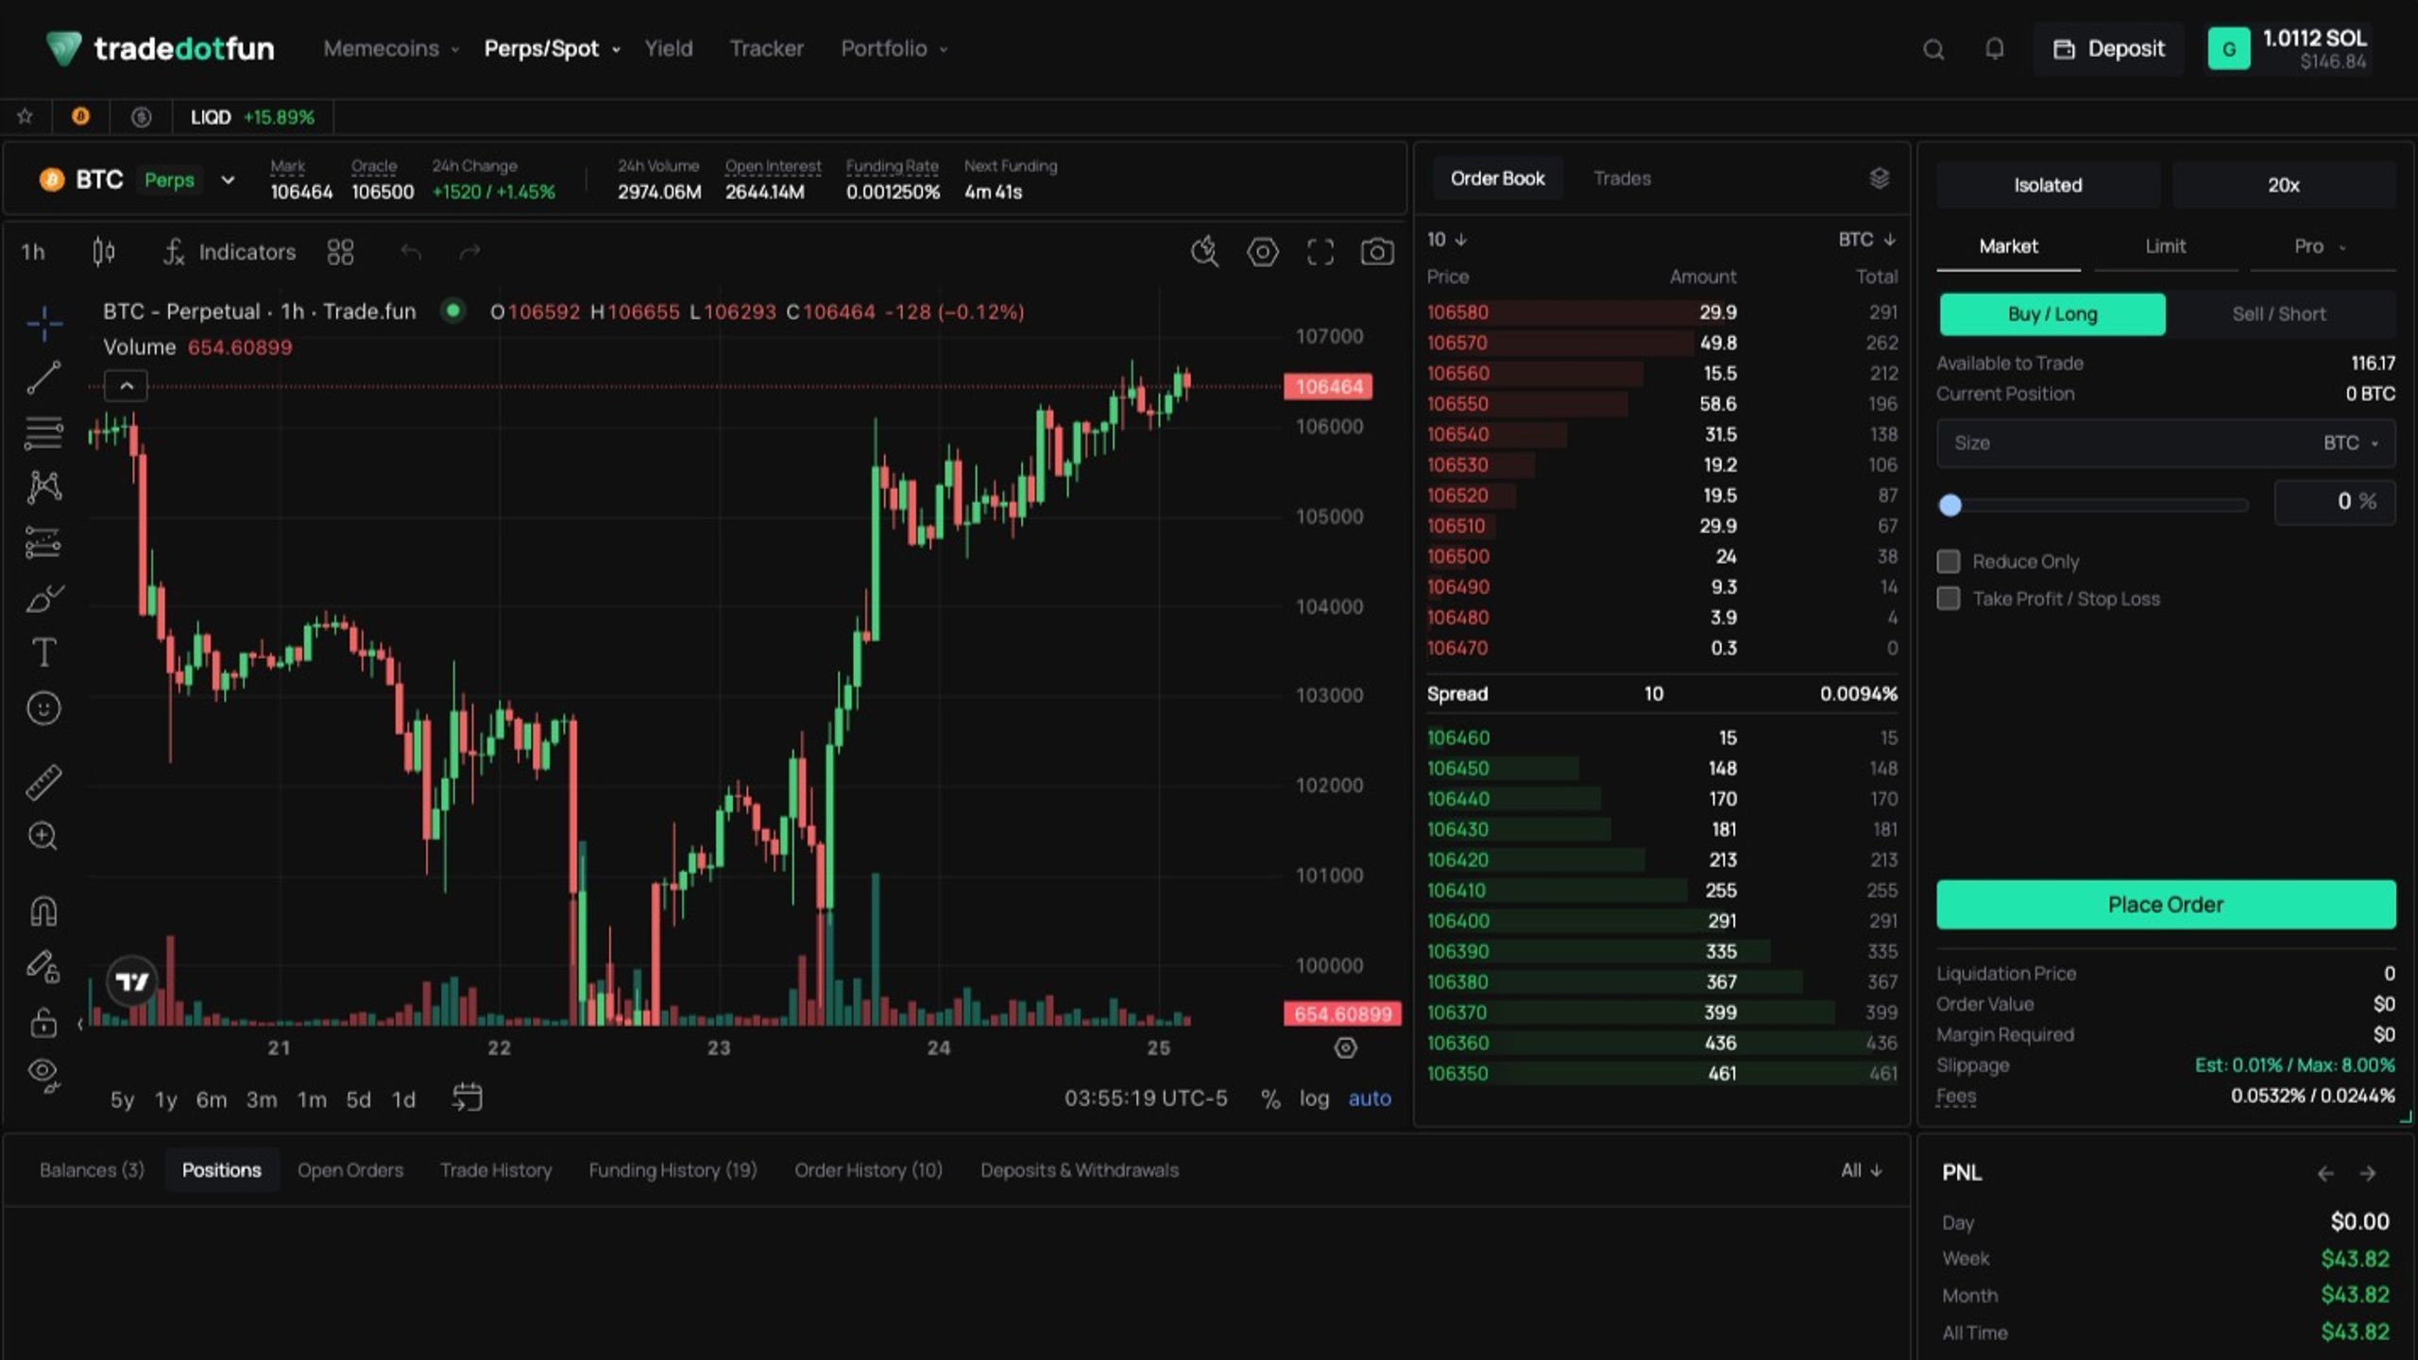Click the zoom in tool
Image resolution: width=2418 pixels, height=1360 pixels.
pyautogui.click(x=44, y=837)
